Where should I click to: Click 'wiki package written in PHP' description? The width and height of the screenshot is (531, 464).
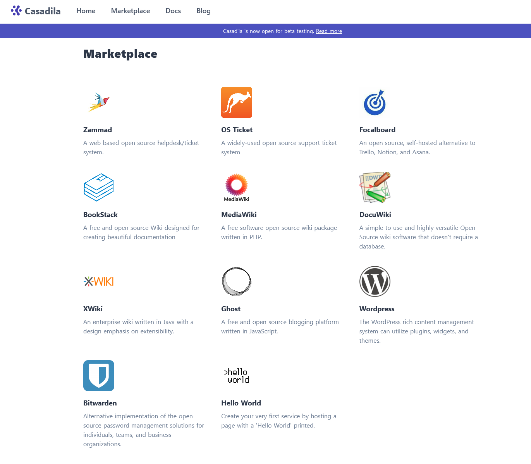[x=279, y=233]
